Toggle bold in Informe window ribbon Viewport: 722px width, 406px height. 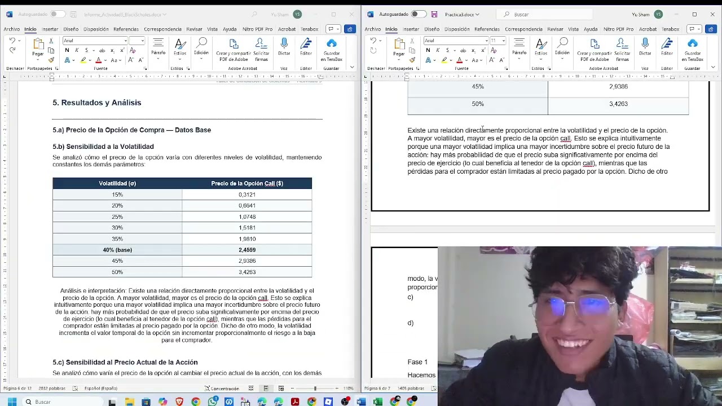click(x=67, y=50)
